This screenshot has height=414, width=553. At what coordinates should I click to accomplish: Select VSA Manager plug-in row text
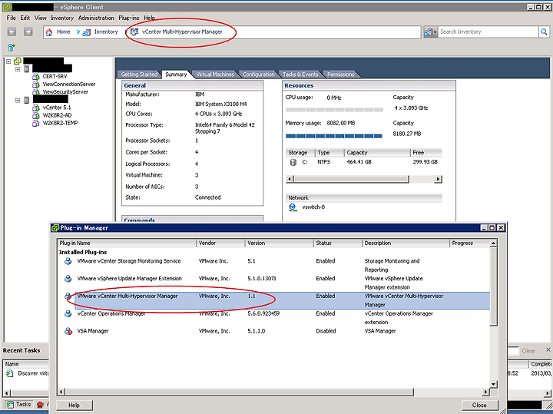[93, 331]
